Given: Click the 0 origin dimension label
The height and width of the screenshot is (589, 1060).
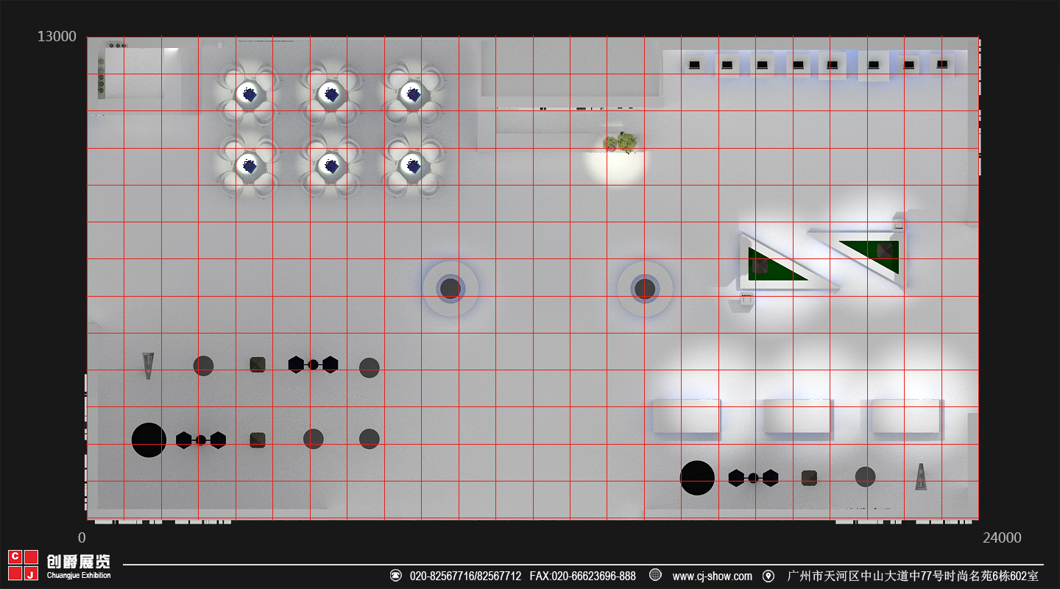Looking at the screenshot, I should pyautogui.click(x=82, y=537).
